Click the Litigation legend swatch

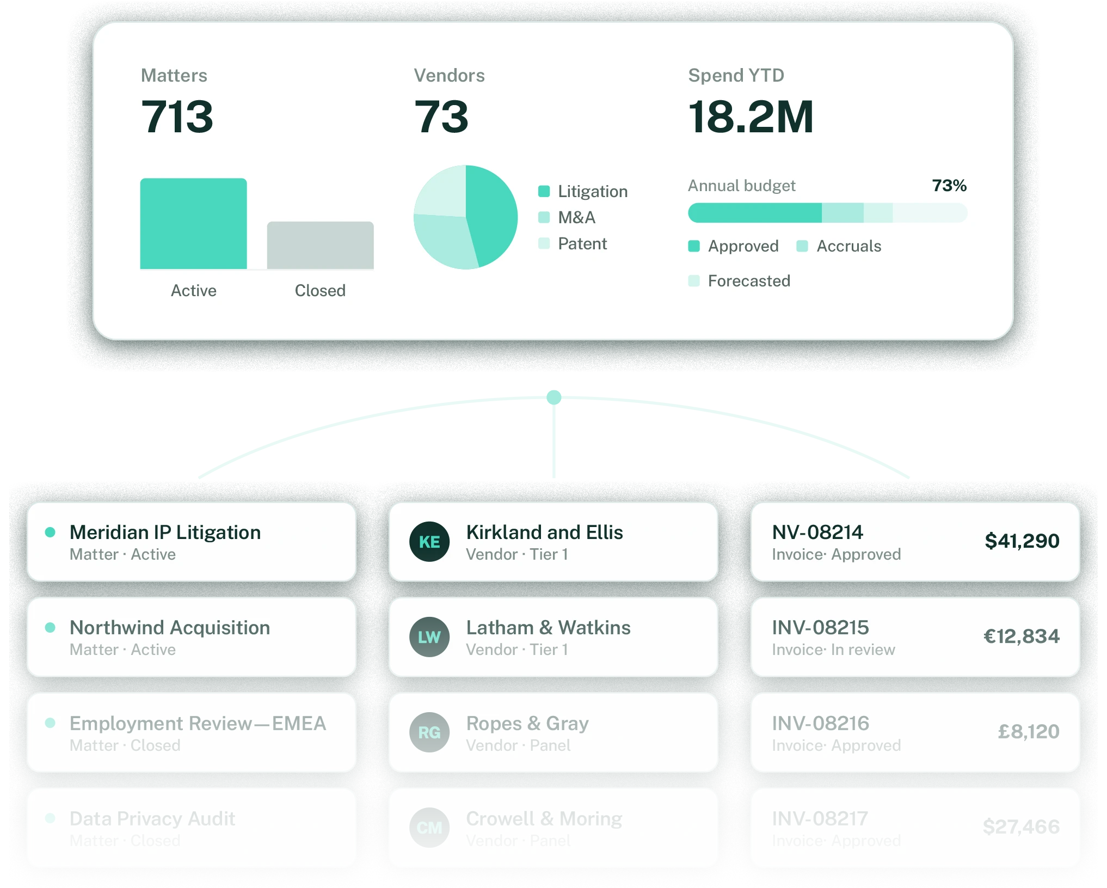click(x=544, y=191)
